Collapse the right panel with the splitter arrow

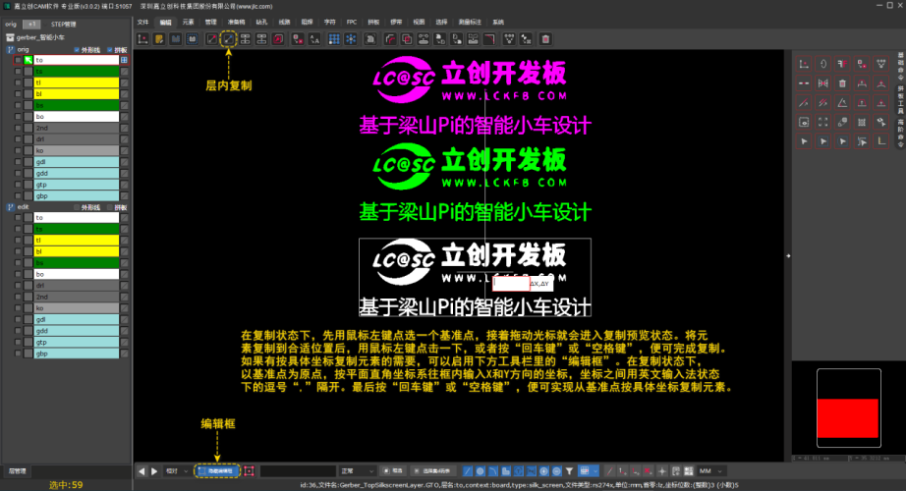coord(788,255)
